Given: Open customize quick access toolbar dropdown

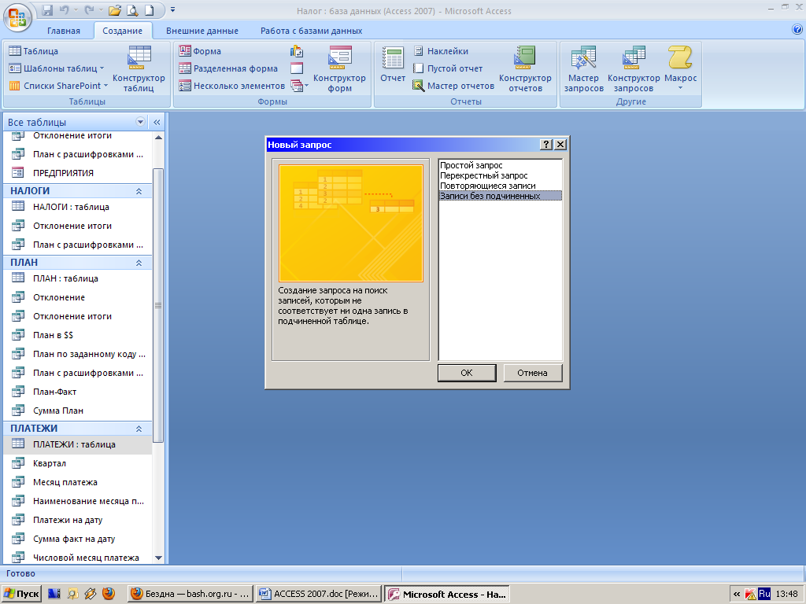Looking at the screenshot, I should (172, 9).
